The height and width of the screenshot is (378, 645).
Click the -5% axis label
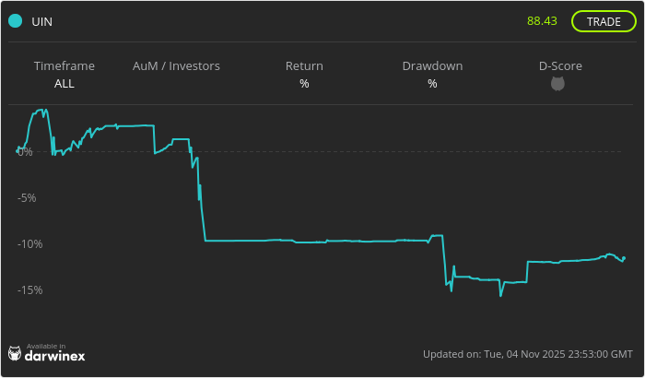(x=28, y=197)
